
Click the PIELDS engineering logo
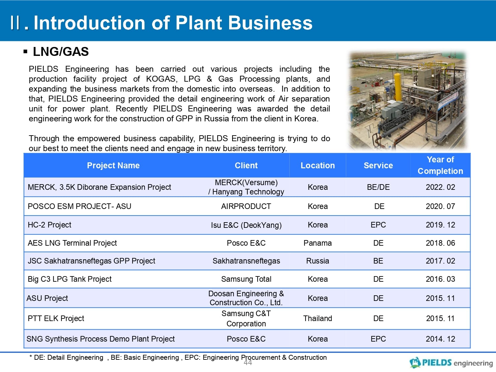[x=451, y=362]
